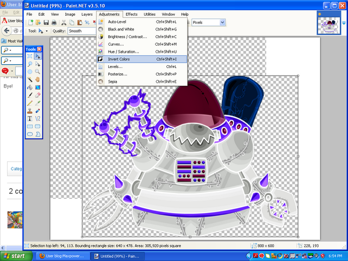Click the Crop to Selection toolbar icon
This screenshot has width=348, height=261.
pyautogui.click(x=87, y=22)
